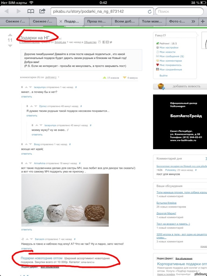
Task: Show more tabs with double chevron
Action: pyautogui.click(x=193, y=22)
